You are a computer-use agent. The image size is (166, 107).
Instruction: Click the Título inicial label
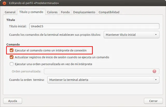point(18,26)
